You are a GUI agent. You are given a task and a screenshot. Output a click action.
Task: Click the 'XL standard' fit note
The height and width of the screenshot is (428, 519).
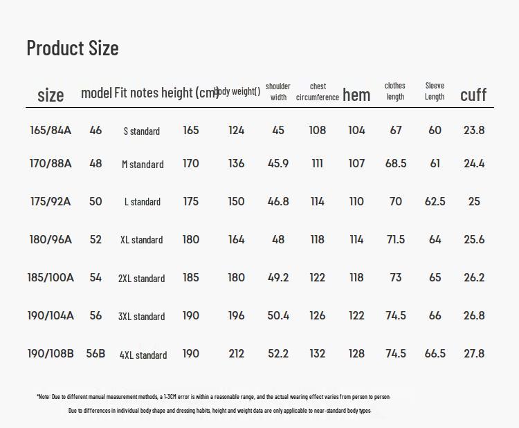[142, 240]
